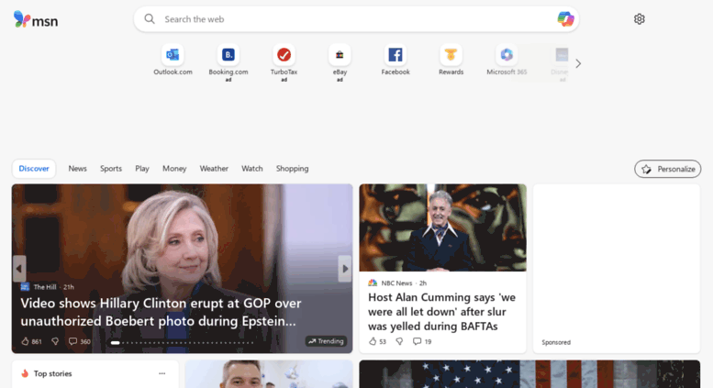Open the Microsoft 365 shortcut
This screenshot has width=713, height=388.
(507, 60)
